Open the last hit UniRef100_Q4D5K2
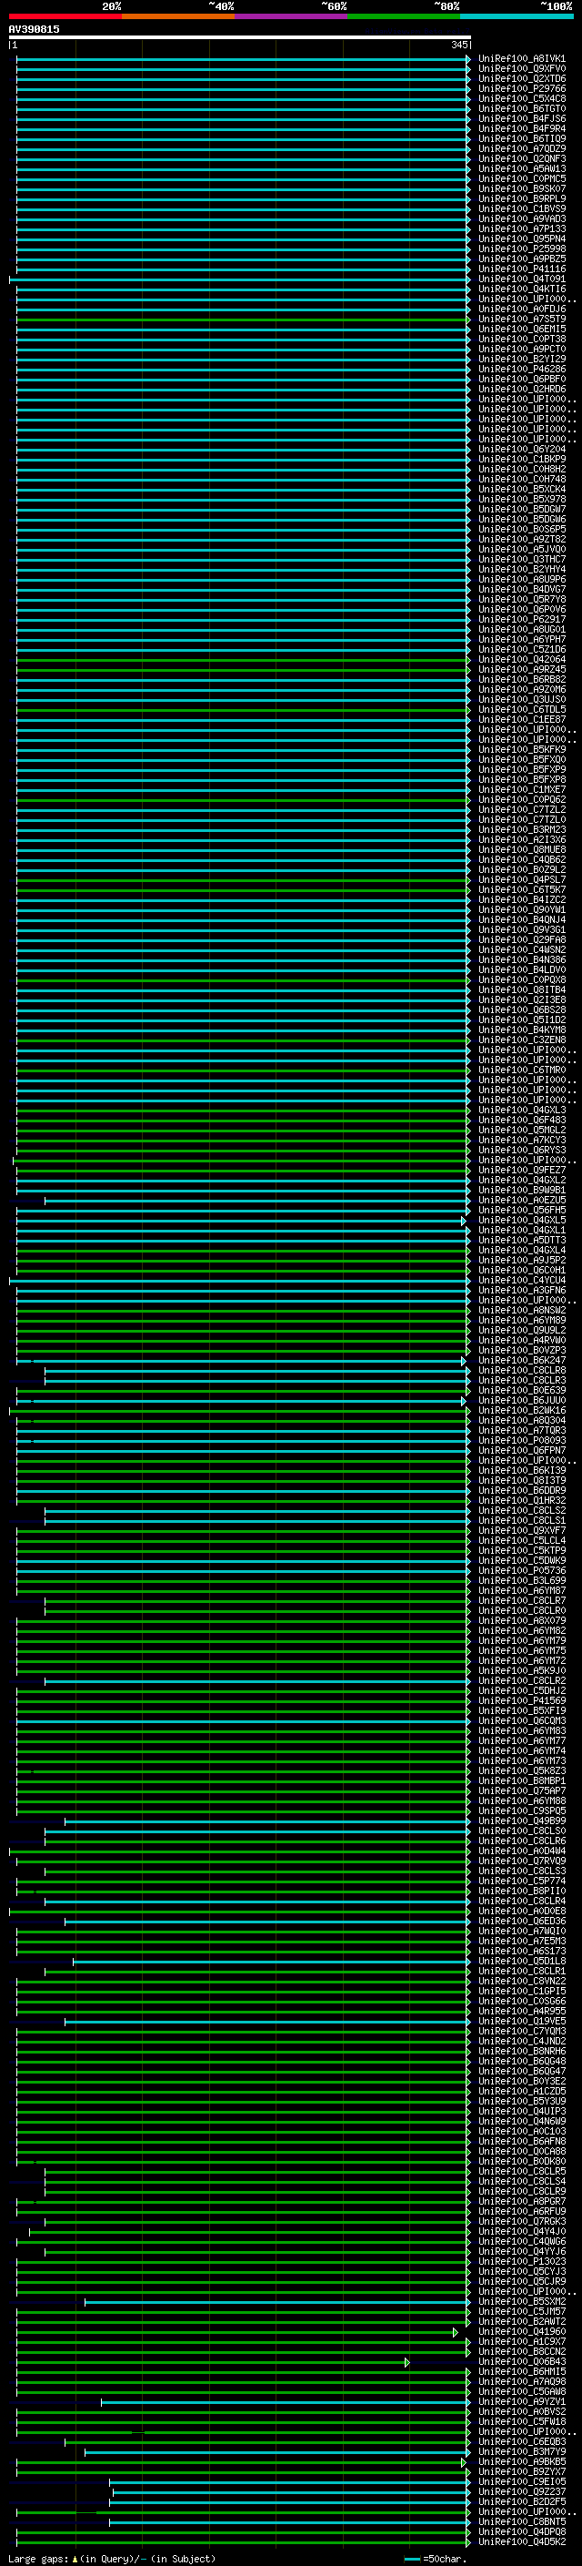The image size is (582, 2566). pos(521,2542)
